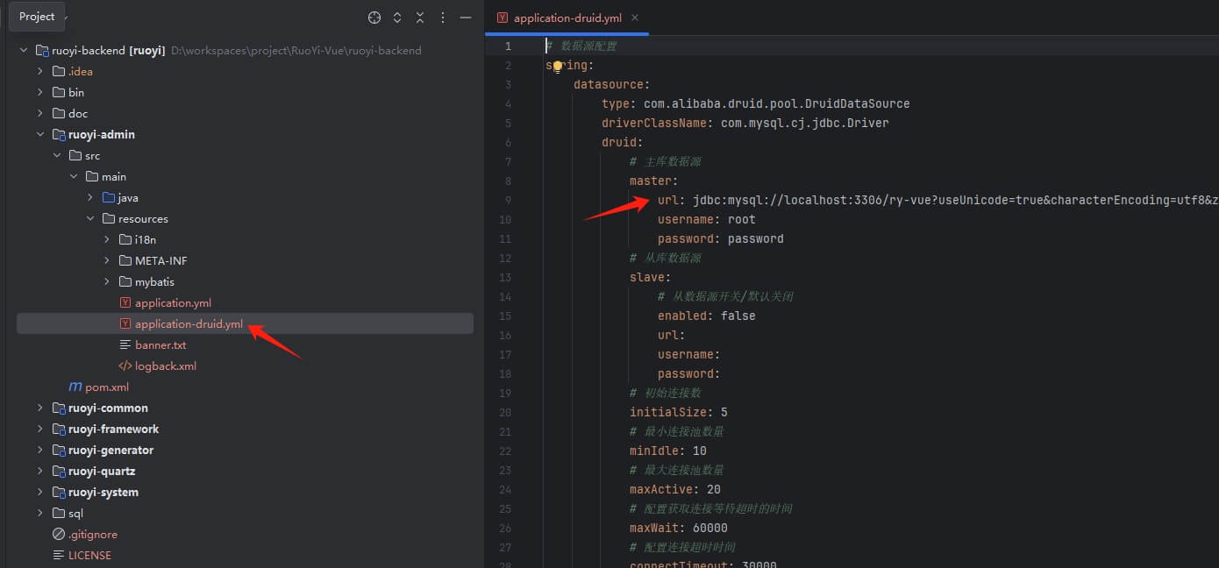Click the yellow intention bulb on line 2
Viewport: 1219px width, 568px height.
(557, 66)
